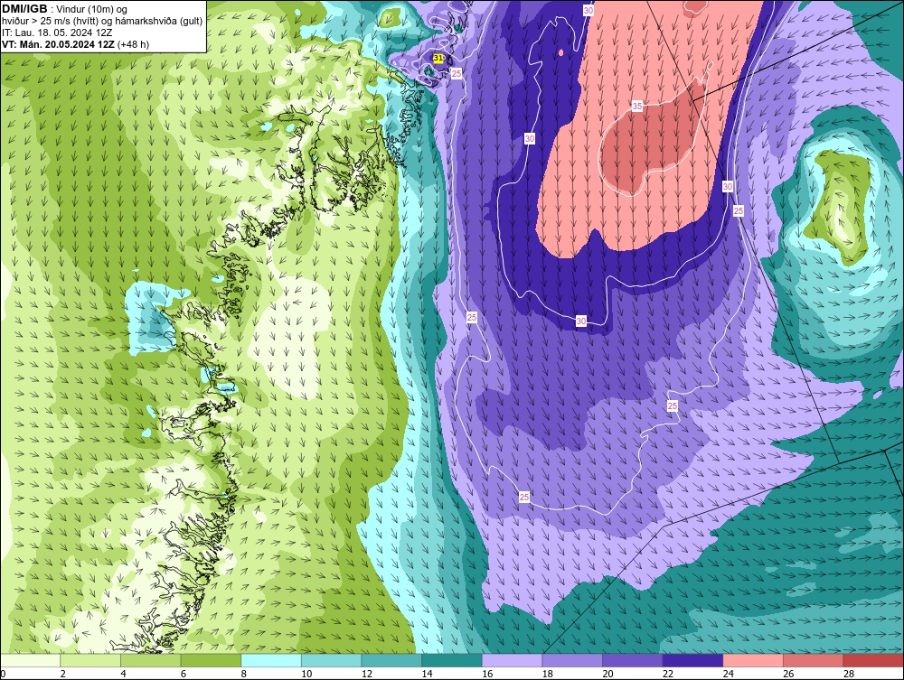904x680 pixels.
Task: Click the pale yellow 0–2 m/s legend swatch
Action: pyautogui.click(x=30, y=660)
